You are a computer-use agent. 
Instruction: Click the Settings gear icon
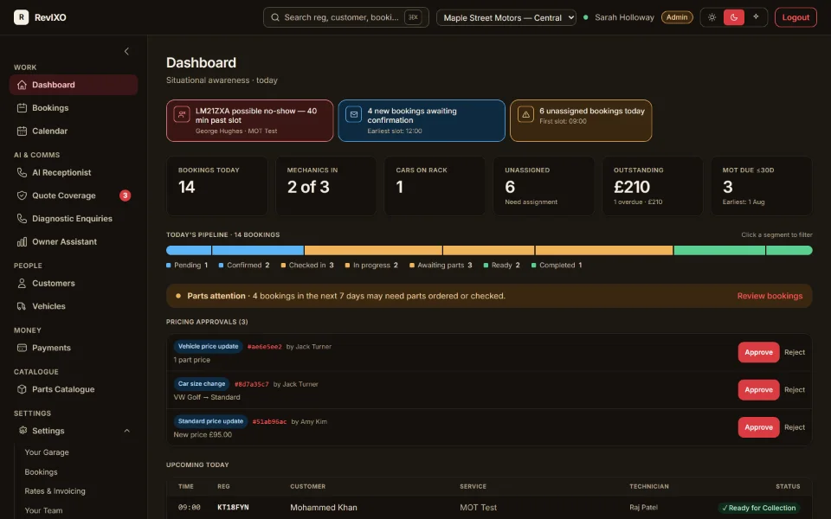click(x=23, y=431)
